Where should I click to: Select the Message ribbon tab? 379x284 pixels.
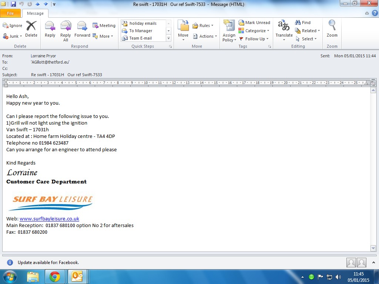[x=35, y=13]
